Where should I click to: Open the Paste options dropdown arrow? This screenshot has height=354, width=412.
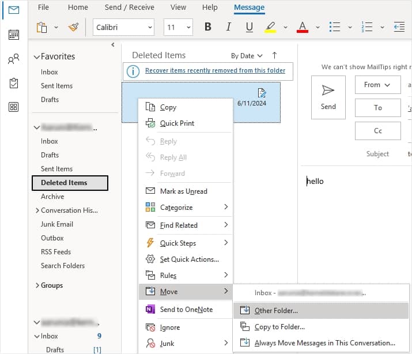pos(56,27)
